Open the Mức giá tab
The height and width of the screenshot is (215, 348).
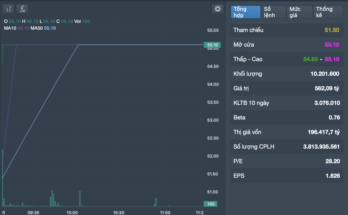[300, 12]
